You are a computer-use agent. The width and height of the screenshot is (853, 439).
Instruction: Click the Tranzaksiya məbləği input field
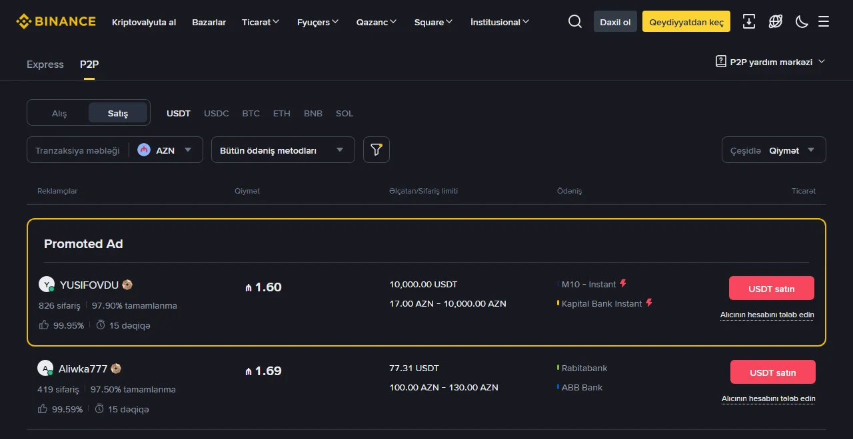(x=78, y=150)
